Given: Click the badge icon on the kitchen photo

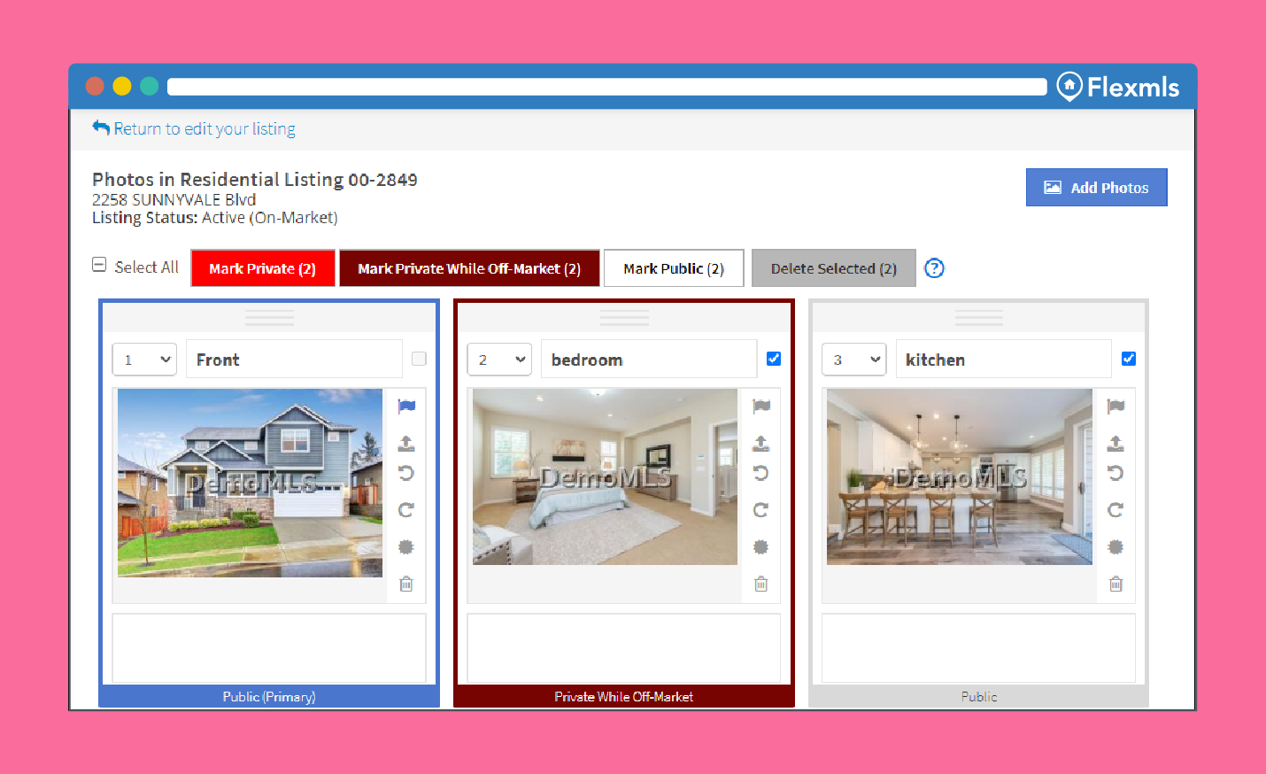Looking at the screenshot, I should pyautogui.click(x=1115, y=547).
